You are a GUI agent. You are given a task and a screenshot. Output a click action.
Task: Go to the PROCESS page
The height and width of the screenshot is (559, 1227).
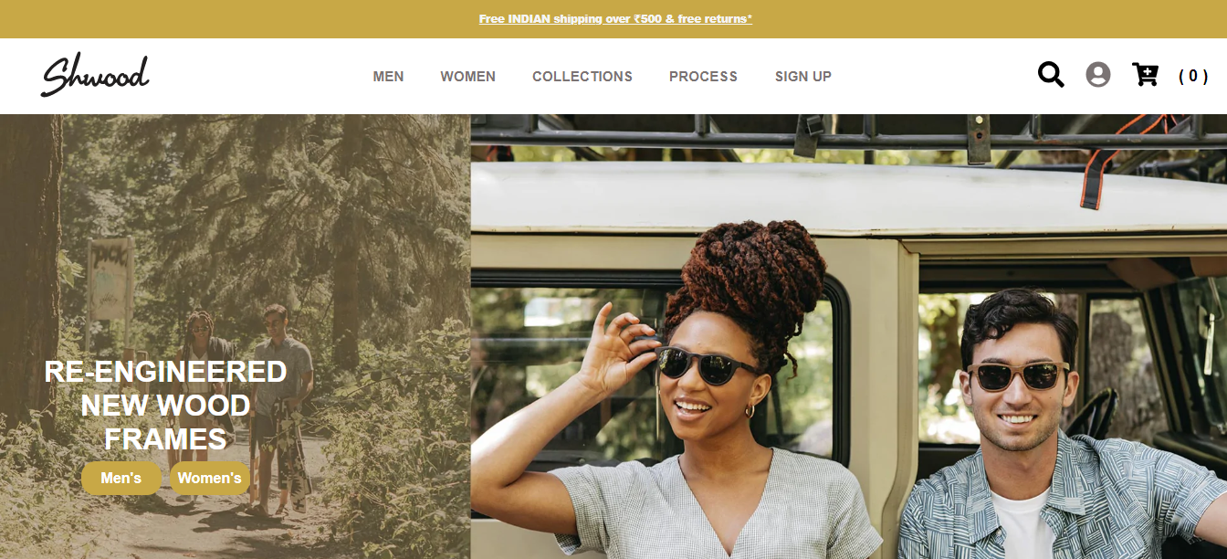pos(703,77)
